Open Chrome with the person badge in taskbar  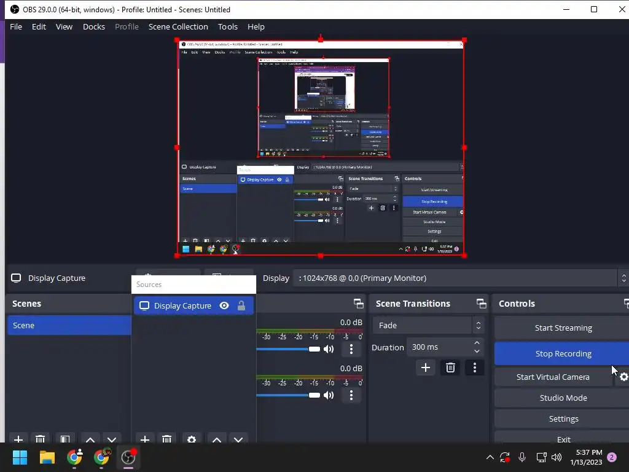[x=74, y=457]
